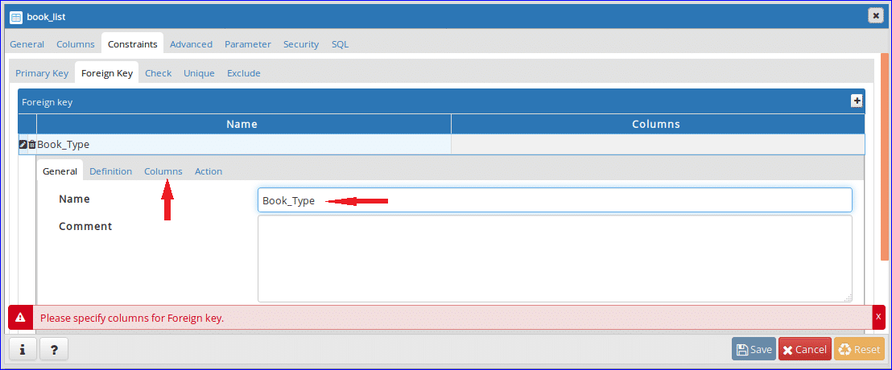
Task: Open the Check constraint sub-tab
Action: click(x=158, y=73)
